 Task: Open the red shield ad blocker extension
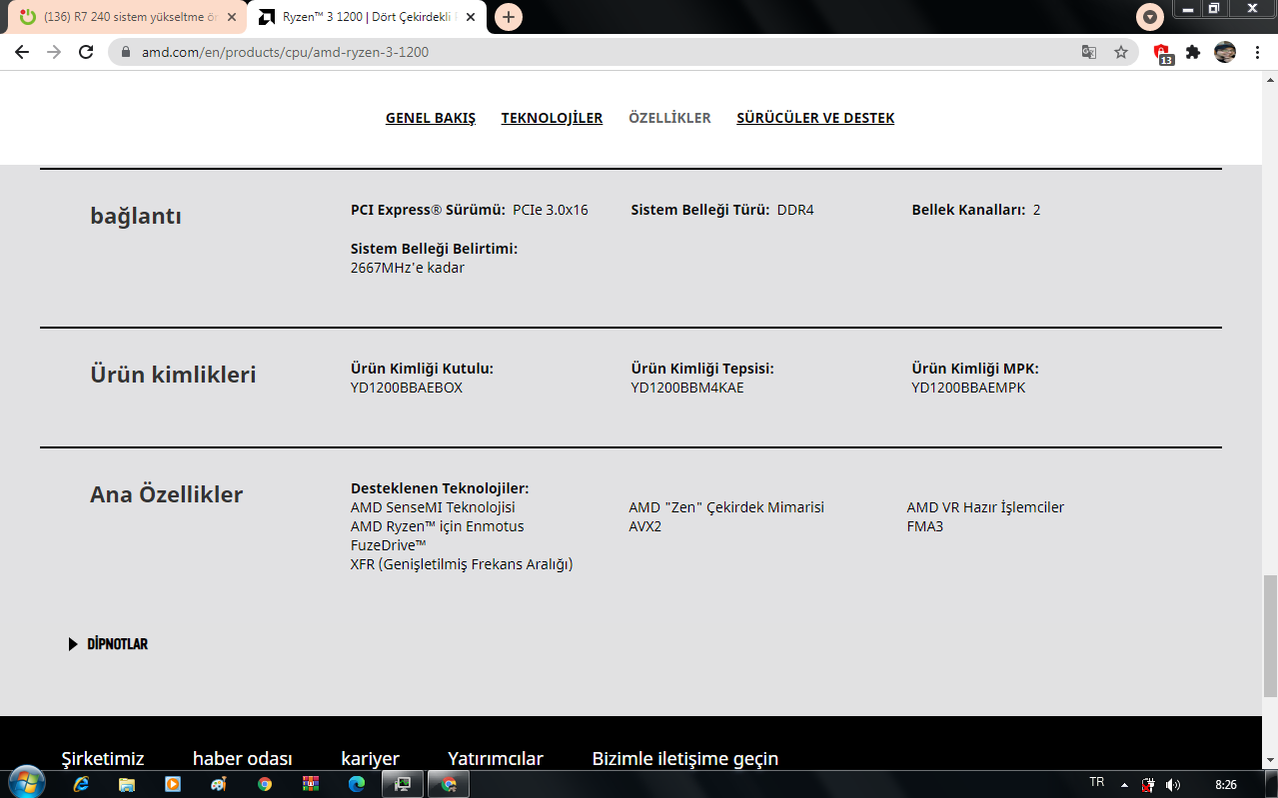pyautogui.click(x=1162, y=53)
